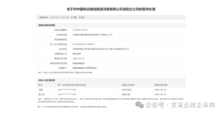Select the 法定代表人 cell

tap(127, 90)
